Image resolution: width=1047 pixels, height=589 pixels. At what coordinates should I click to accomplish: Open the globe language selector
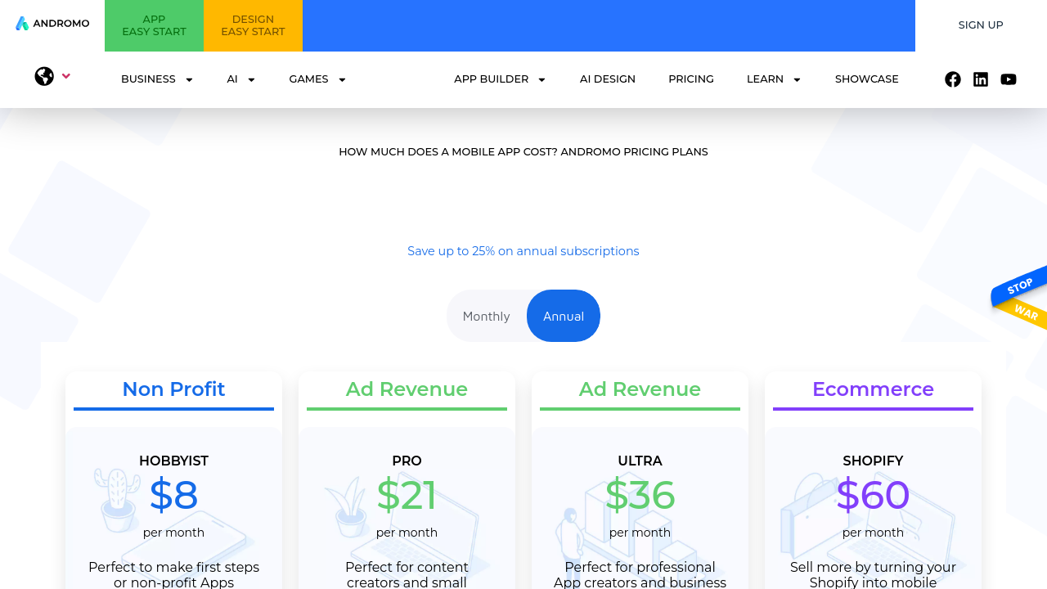pos(52,76)
